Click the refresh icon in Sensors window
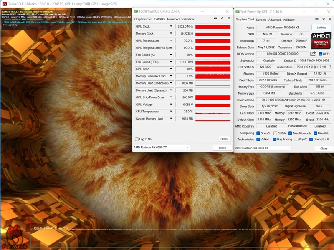Viewport: 334px width, 250px height. [222, 18]
